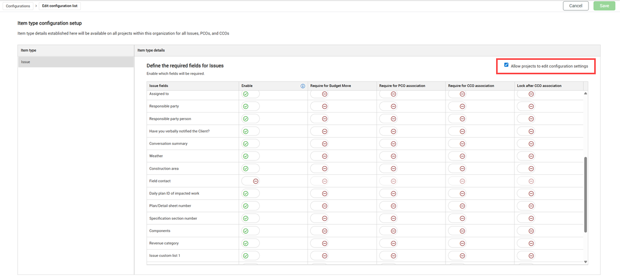Image resolution: width=620 pixels, height=276 pixels.
Task: Require Construction area for CCO association
Action: click(457, 169)
